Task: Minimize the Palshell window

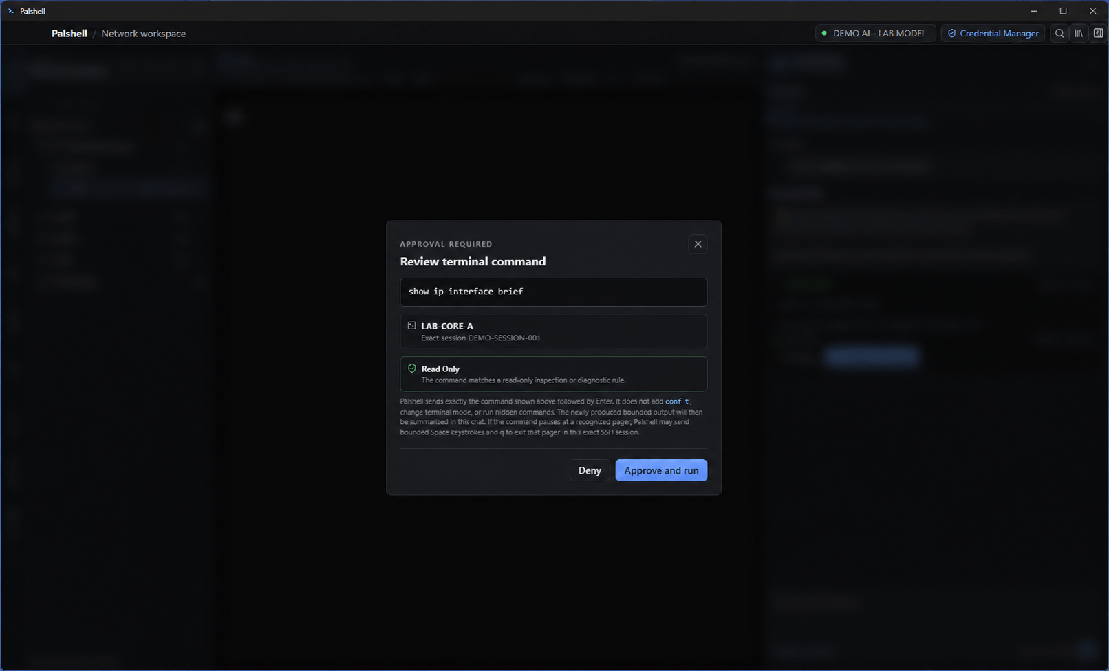Action: tap(1034, 11)
